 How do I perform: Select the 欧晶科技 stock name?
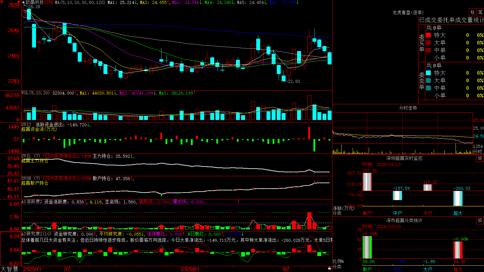point(35,2)
